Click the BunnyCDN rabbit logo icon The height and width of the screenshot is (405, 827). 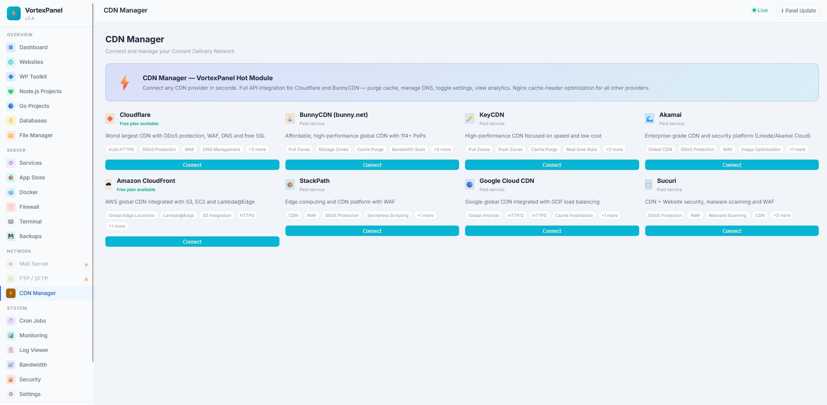click(x=290, y=119)
